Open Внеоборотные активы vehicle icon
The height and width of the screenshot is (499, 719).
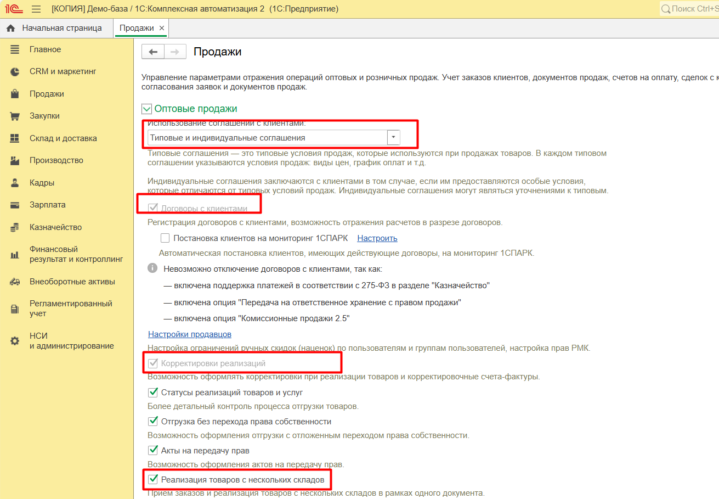15,282
